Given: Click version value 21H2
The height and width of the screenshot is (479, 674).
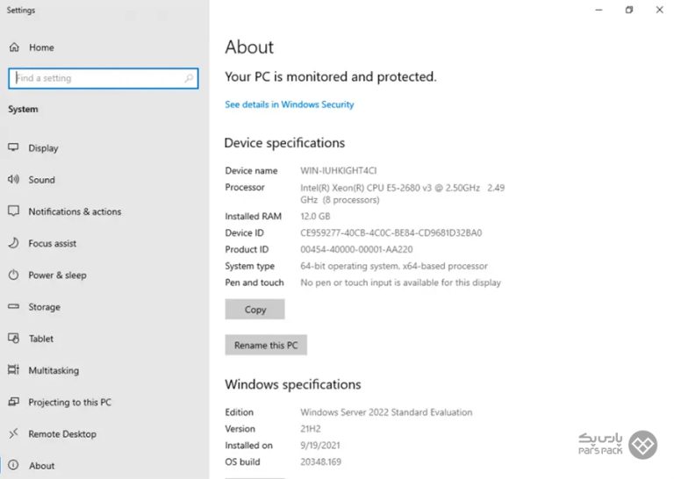Looking at the screenshot, I should pyautogui.click(x=311, y=429).
